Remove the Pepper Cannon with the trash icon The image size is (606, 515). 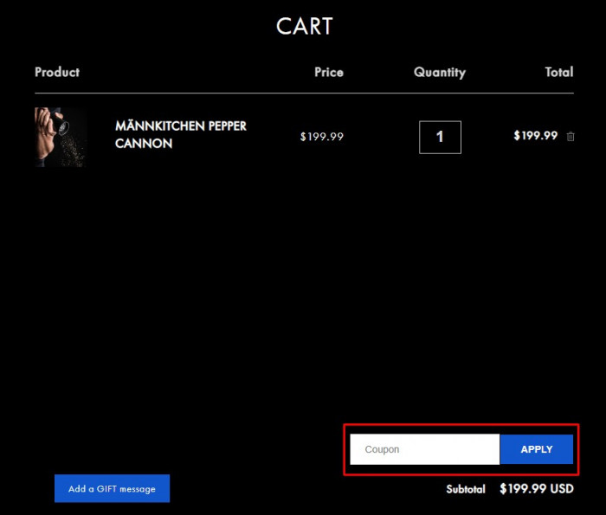(x=571, y=137)
